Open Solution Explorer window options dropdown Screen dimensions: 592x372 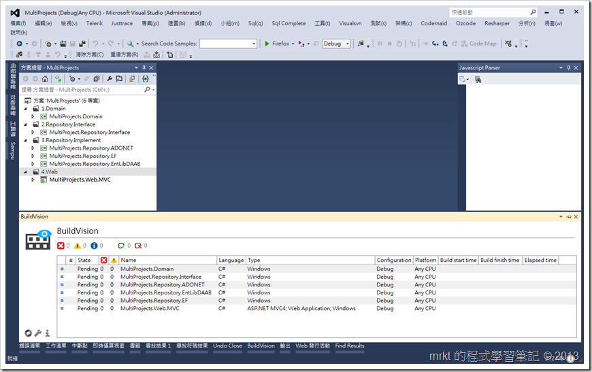[x=136, y=68]
